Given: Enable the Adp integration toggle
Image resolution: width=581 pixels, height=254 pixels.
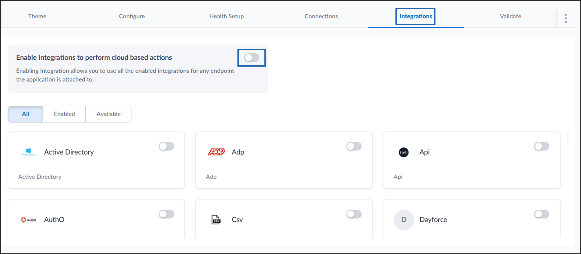Looking at the screenshot, I should coord(354,146).
